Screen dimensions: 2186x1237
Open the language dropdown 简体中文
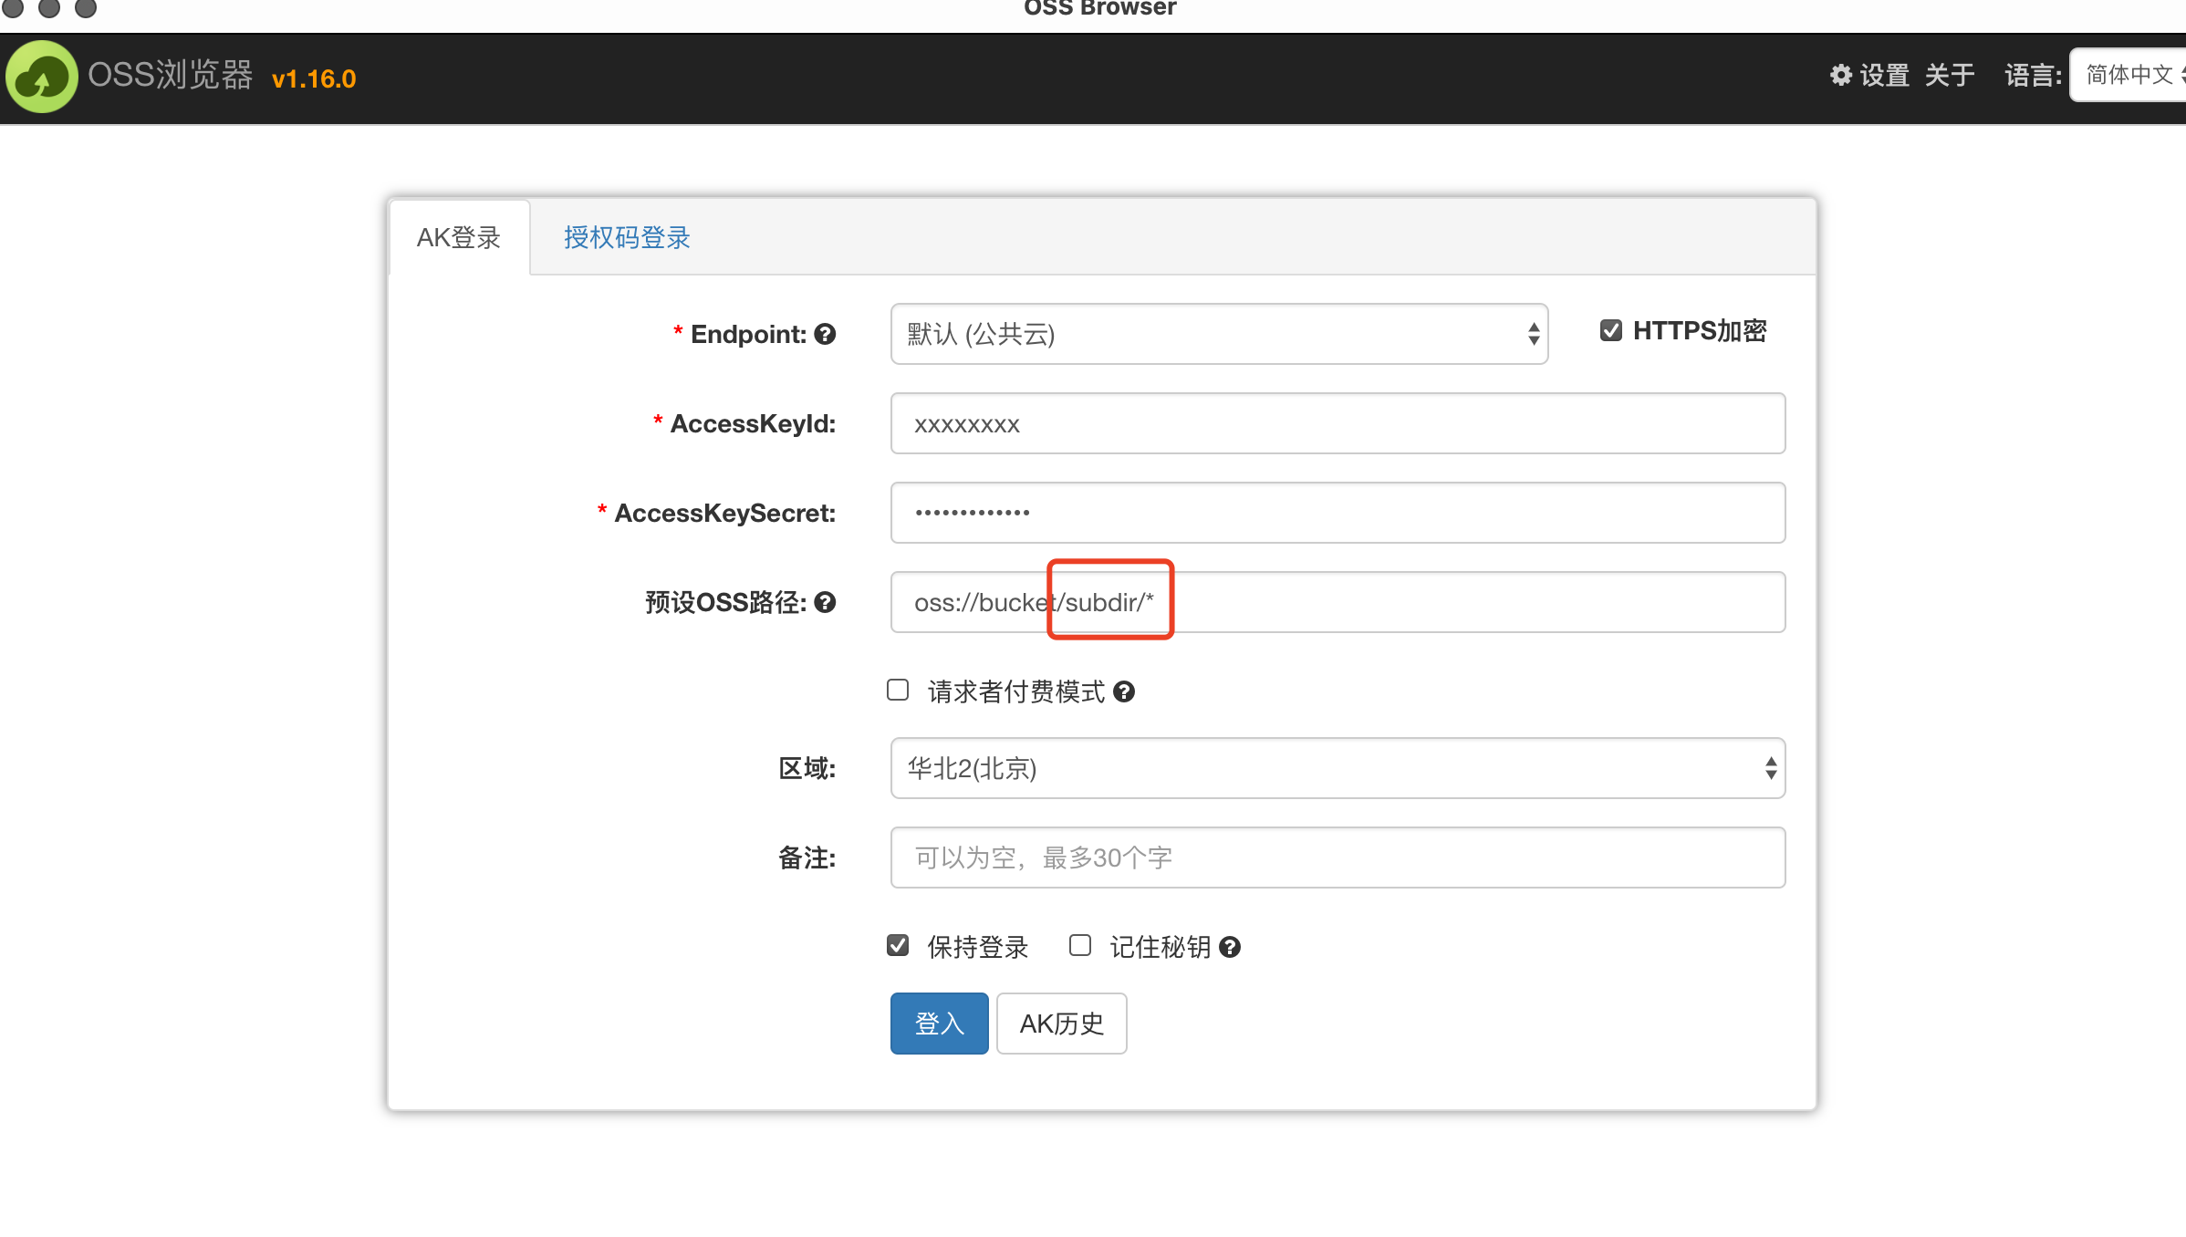point(2128,75)
